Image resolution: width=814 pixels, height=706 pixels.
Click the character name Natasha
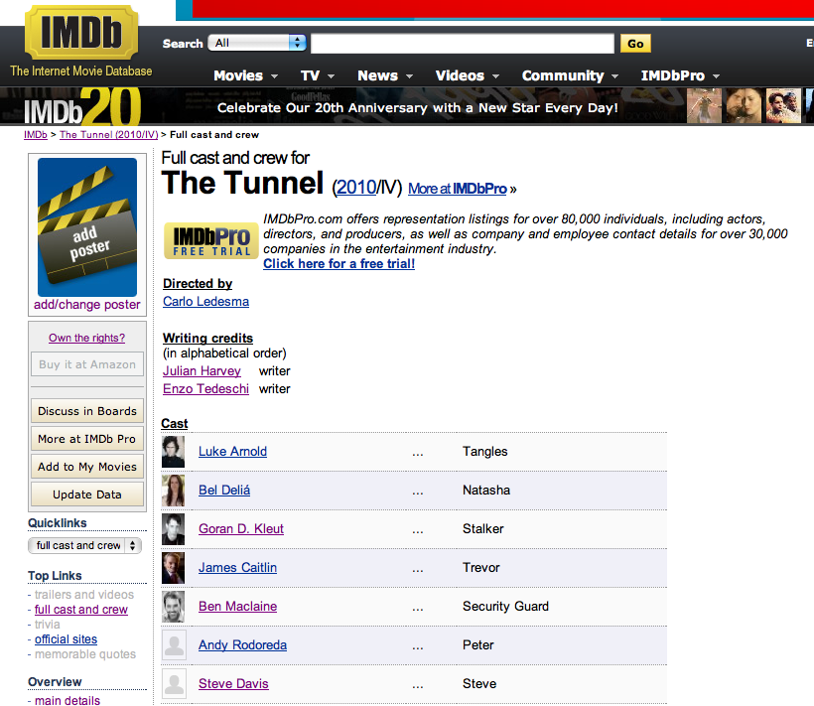(486, 491)
